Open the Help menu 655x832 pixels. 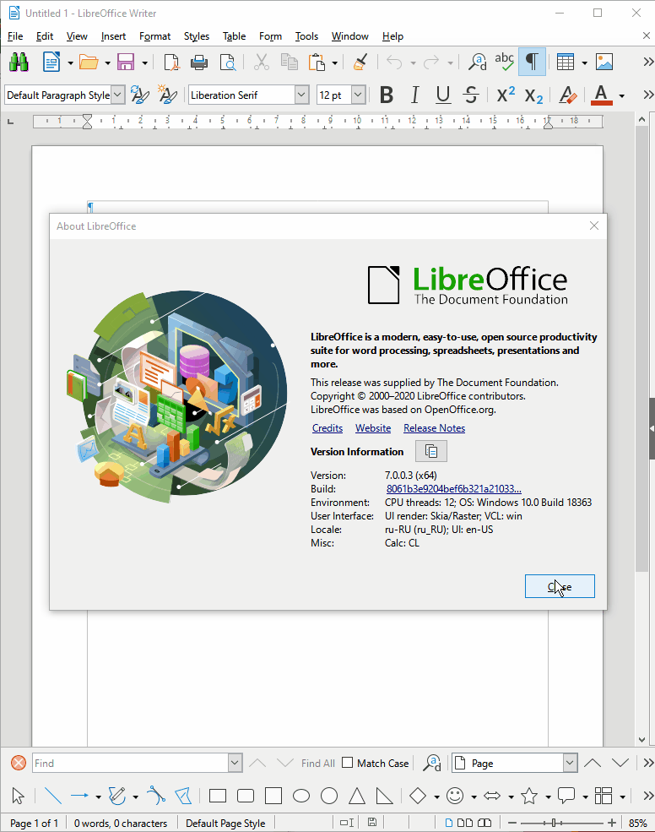click(x=393, y=36)
